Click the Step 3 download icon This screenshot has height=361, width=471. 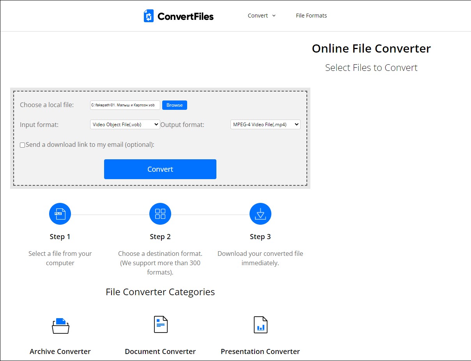point(260,214)
